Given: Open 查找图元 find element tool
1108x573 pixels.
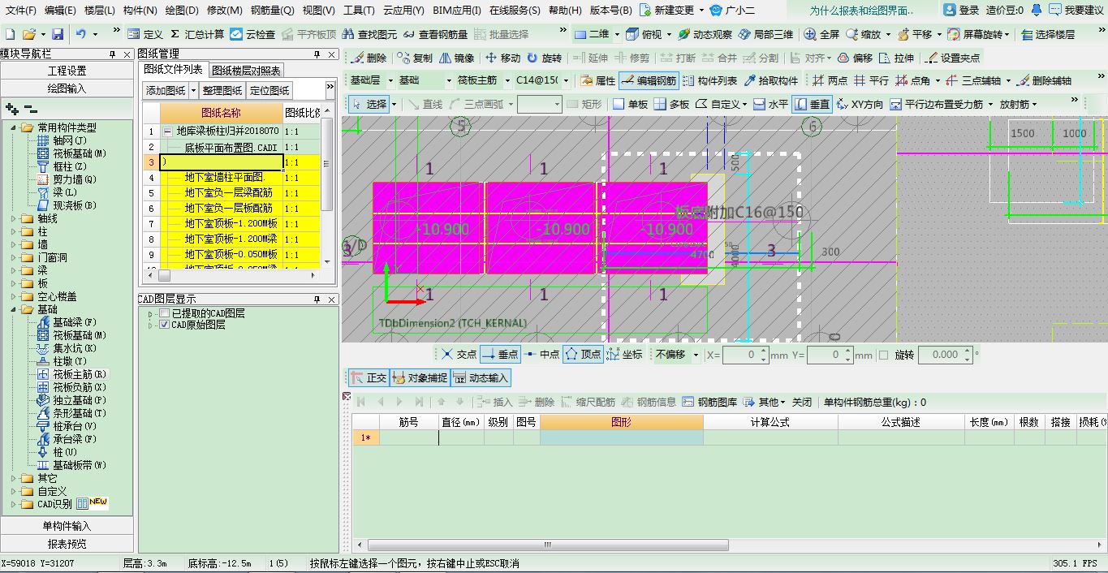Looking at the screenshot, I should pos(369,35).
